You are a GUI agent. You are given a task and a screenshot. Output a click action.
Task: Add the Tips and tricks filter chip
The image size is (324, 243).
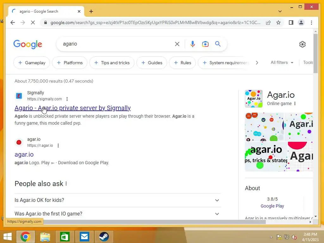112,63
